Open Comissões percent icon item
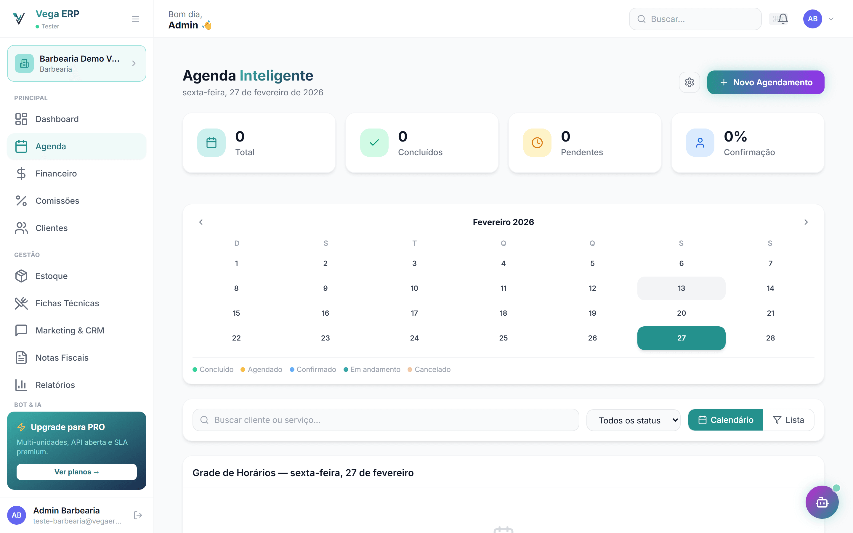The height and width of the screenshot is (533, 853). 57,200
